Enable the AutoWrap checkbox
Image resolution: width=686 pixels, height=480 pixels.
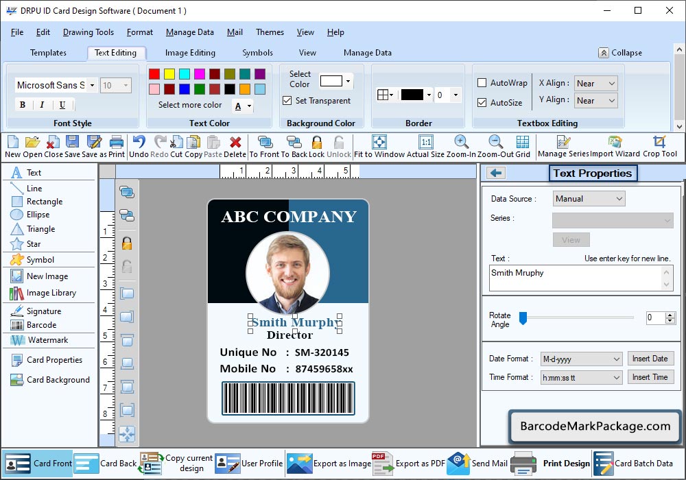482,82
